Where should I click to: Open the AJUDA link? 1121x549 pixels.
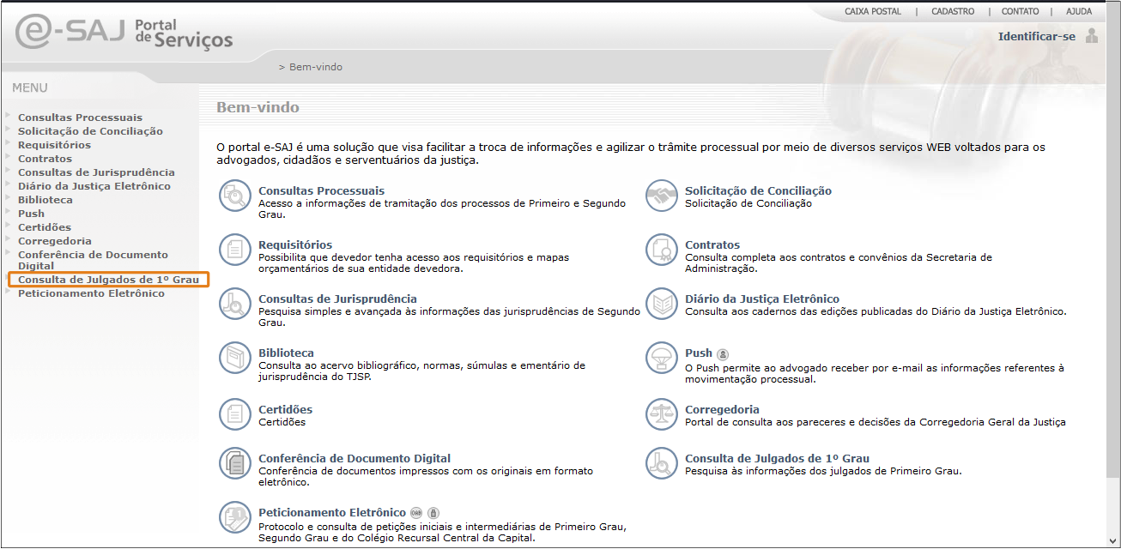point(1079,11)
